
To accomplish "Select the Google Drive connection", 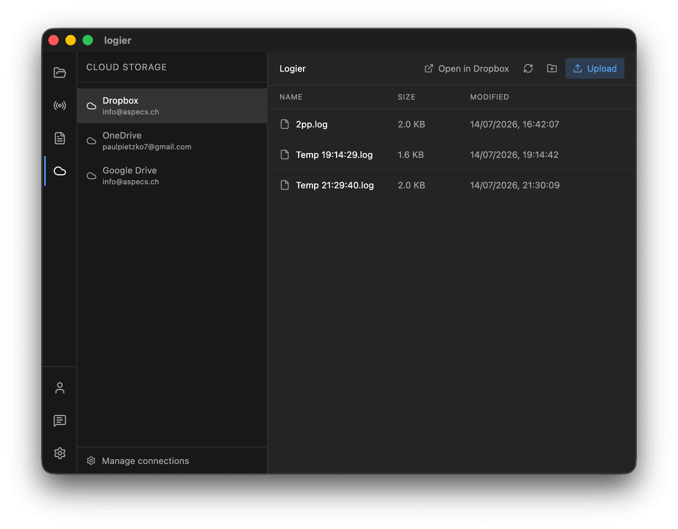I will tap(172, 176).
